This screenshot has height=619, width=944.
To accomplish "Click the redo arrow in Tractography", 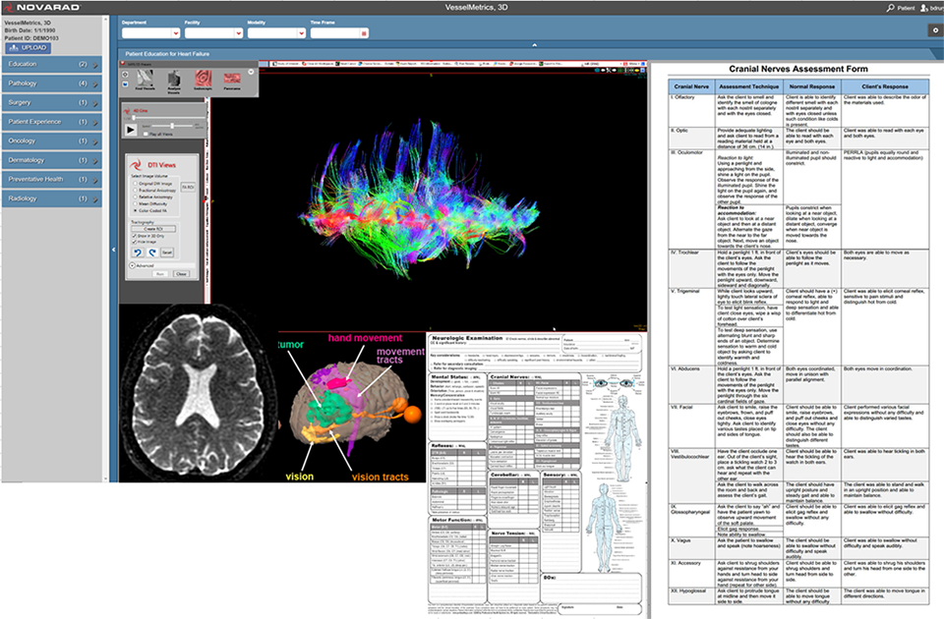I will [151, 252].
